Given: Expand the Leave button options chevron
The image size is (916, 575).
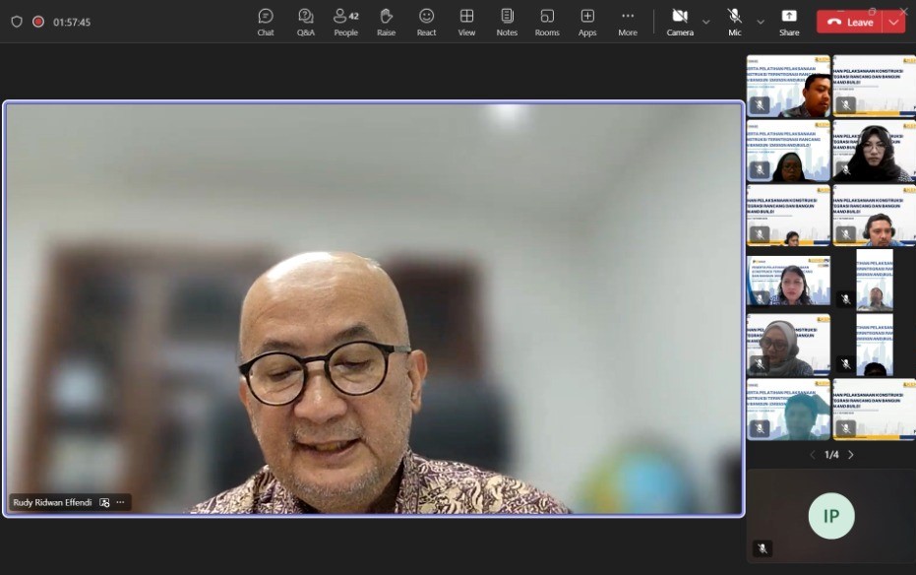Looking at the screenshot, I should click(x=892, y=21).
